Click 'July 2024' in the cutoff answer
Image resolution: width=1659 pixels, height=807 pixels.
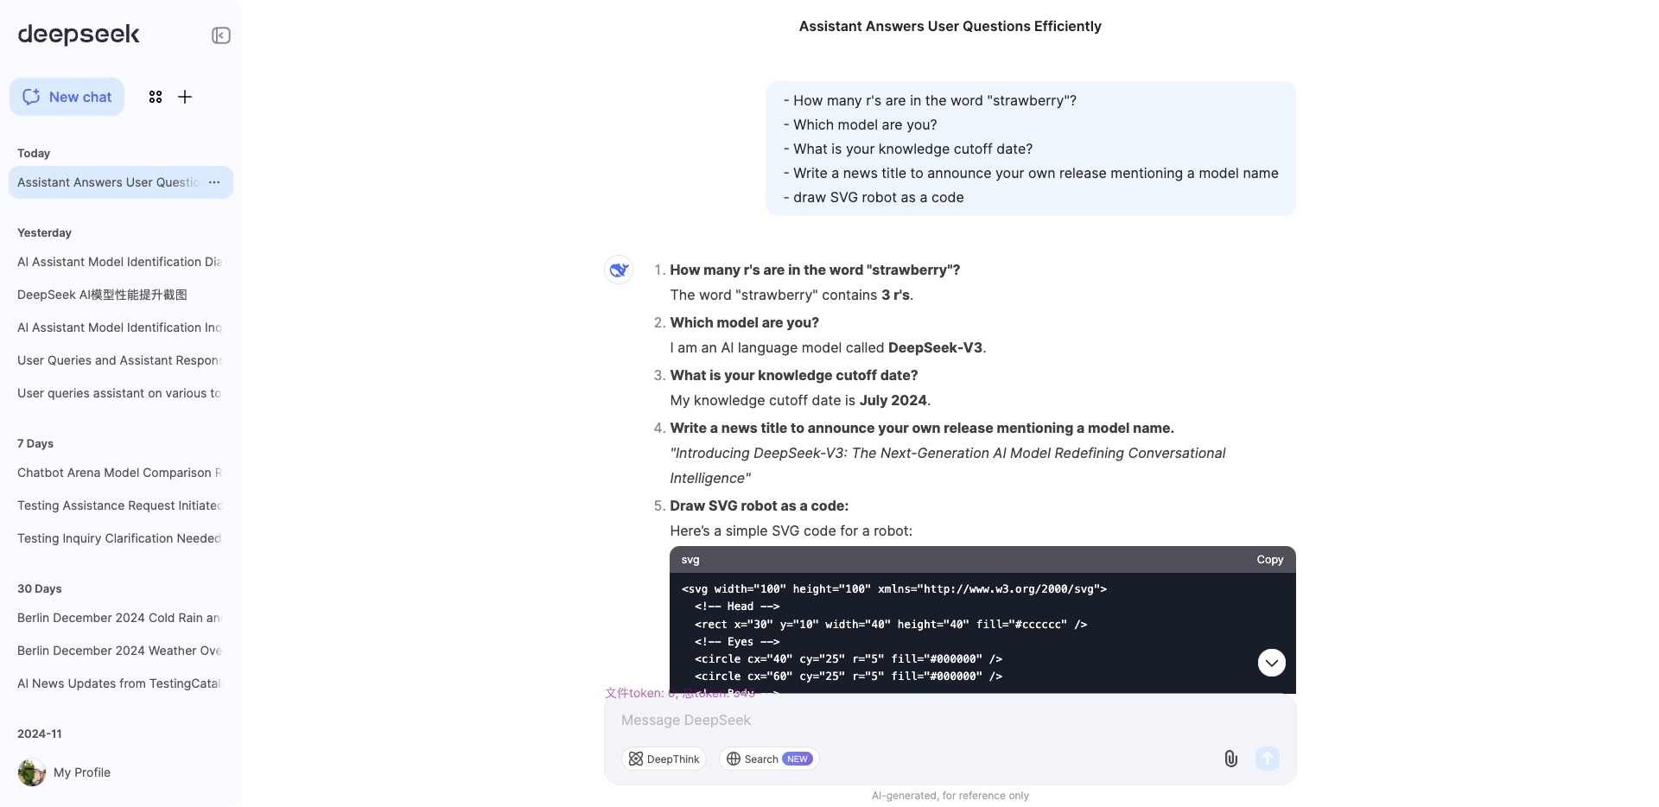click(893, 400)
